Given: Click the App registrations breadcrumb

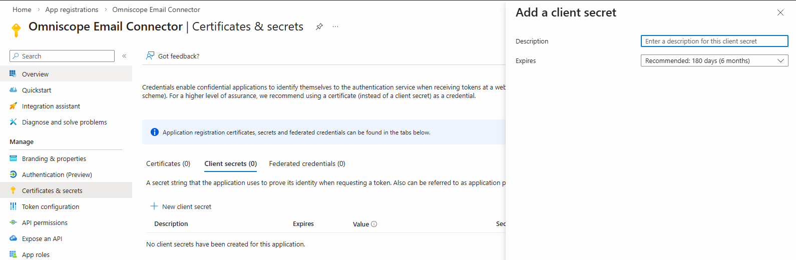Looking at the screenshot, I should click(72, 9).
